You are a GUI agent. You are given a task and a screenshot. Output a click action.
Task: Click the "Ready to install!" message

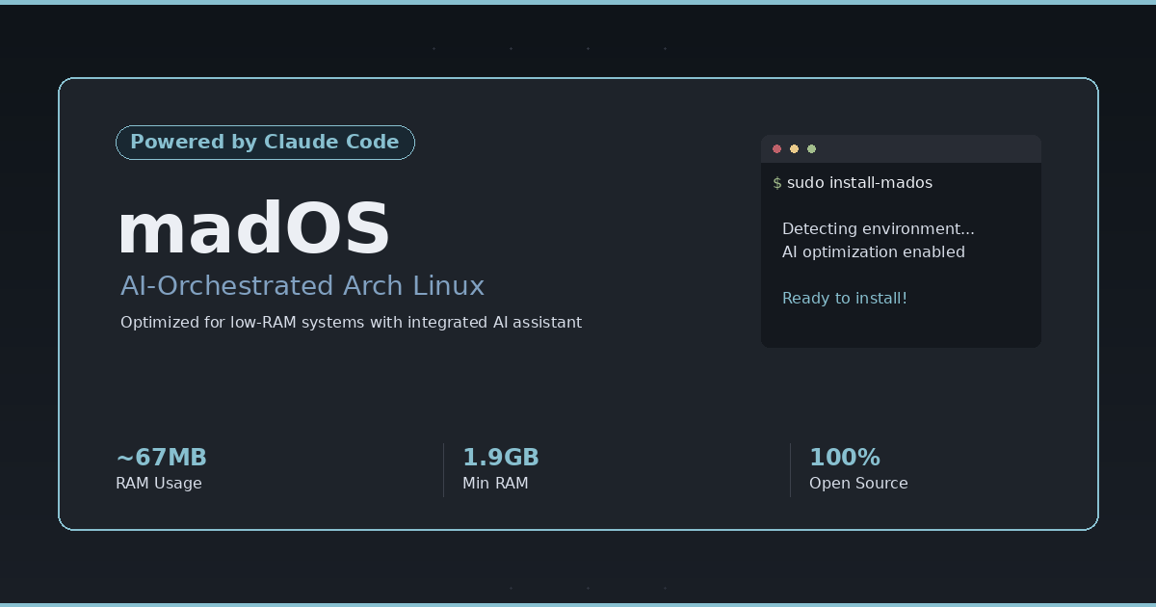click(844, 299)
